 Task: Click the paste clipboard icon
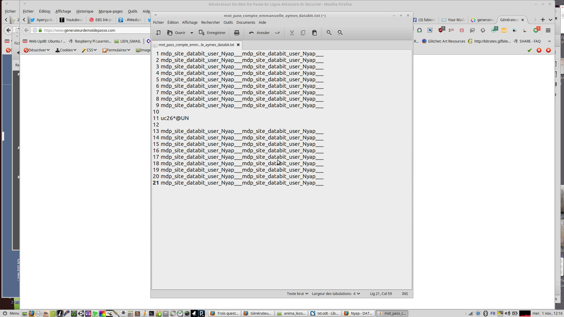314,33
